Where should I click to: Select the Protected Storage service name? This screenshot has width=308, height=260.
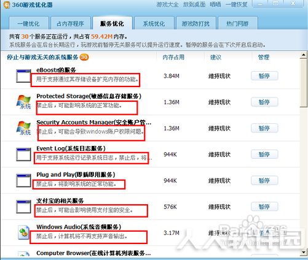89,96
